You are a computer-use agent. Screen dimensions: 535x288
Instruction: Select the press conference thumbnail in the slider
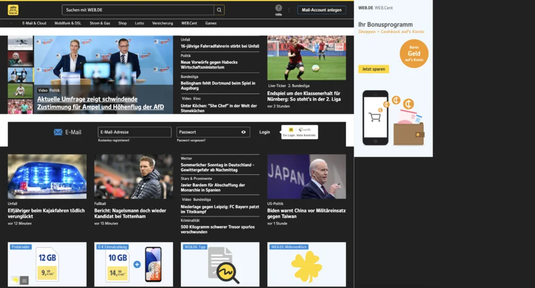[x=20, y=75]
